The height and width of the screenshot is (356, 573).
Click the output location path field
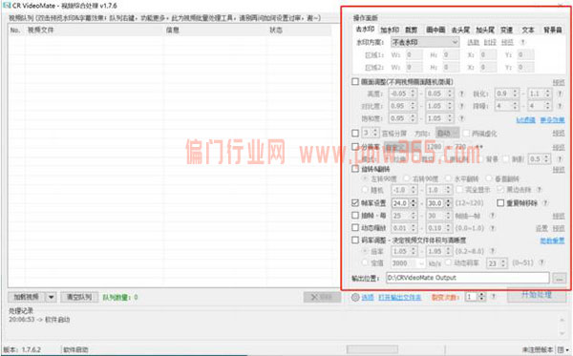click(468, 278)
